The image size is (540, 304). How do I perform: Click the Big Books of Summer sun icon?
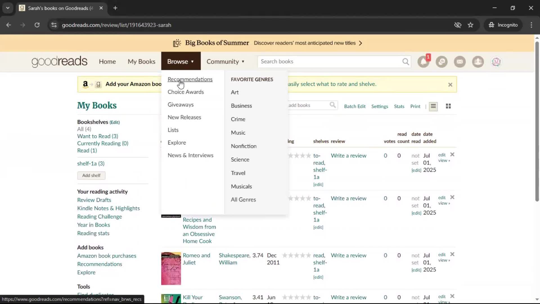177,43
